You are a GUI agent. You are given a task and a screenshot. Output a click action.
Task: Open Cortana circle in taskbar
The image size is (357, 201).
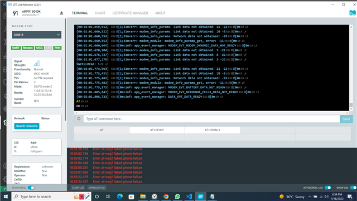[x=97, y=197]
